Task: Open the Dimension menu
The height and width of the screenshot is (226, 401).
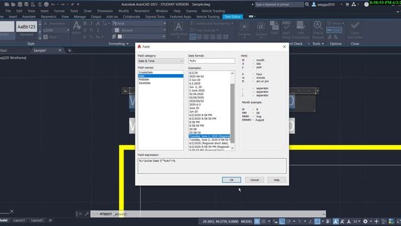Action: click(105, 11)
